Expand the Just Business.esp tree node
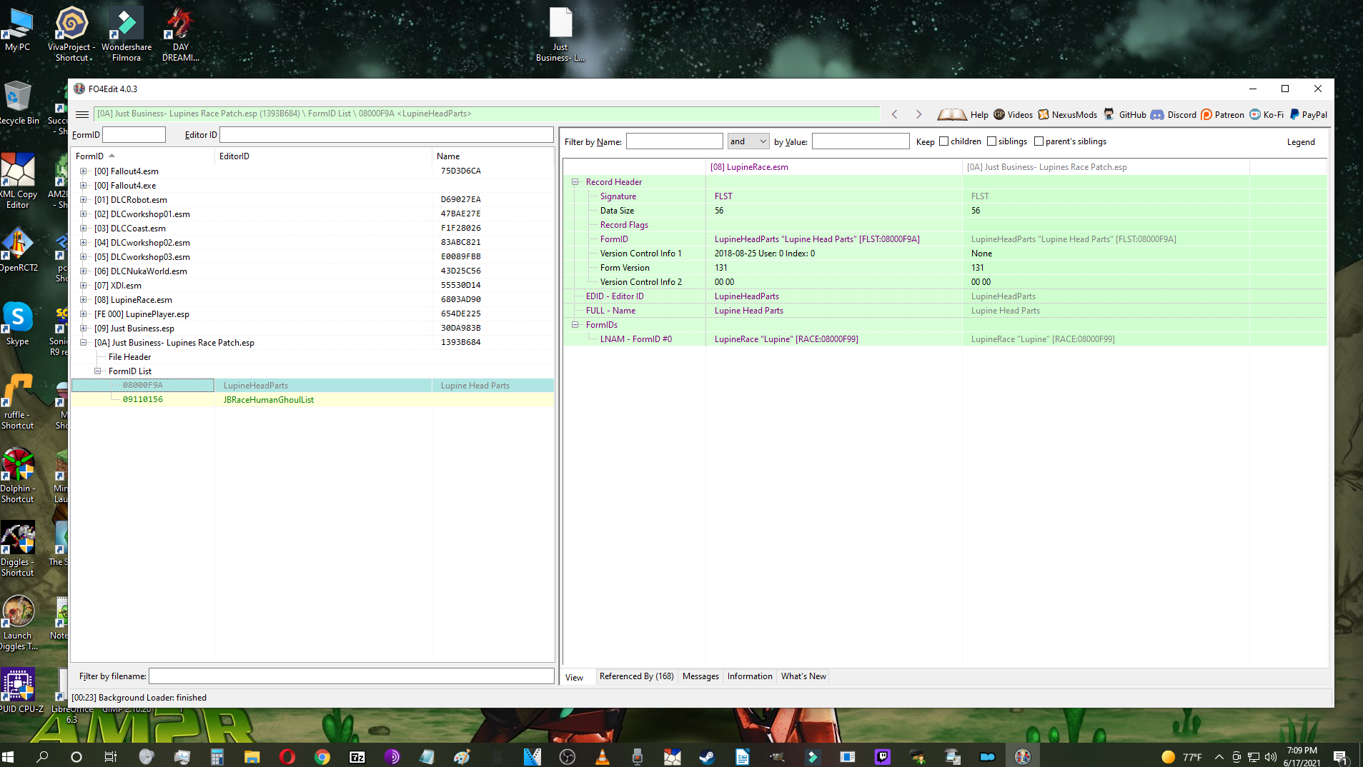 point(84,329)
